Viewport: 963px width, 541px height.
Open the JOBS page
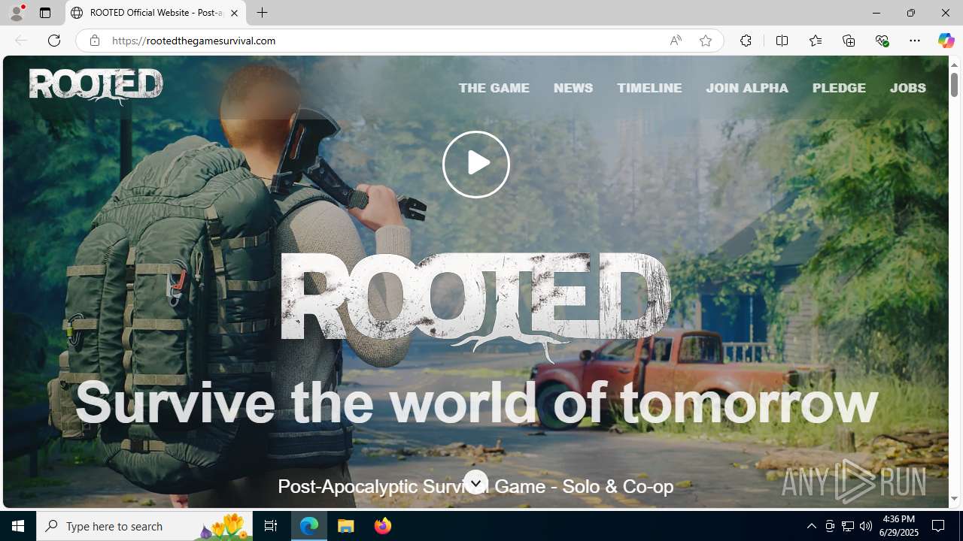907,88
